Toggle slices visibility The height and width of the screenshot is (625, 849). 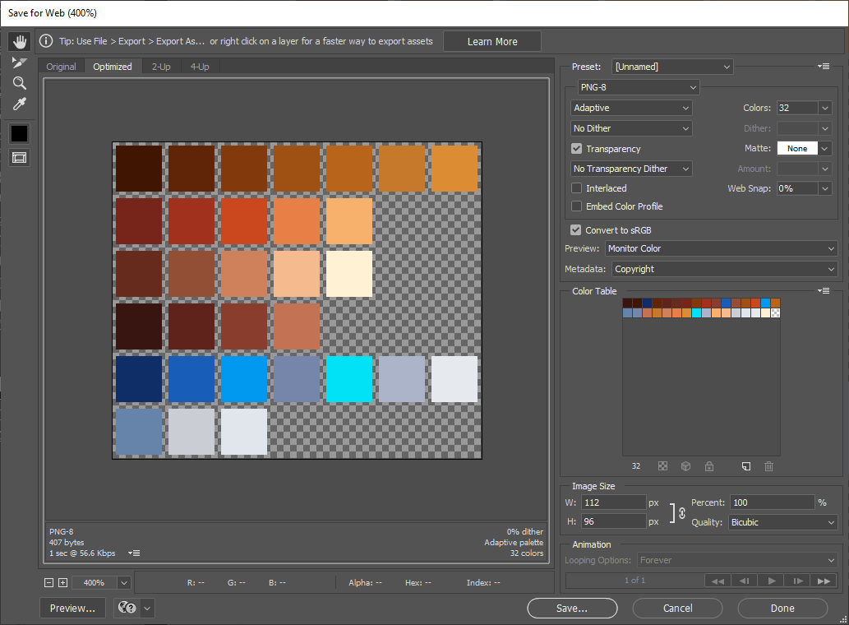pos(19,156)
